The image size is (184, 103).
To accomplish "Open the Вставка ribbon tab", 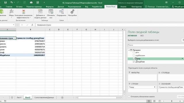I will (x=19, y=7).
